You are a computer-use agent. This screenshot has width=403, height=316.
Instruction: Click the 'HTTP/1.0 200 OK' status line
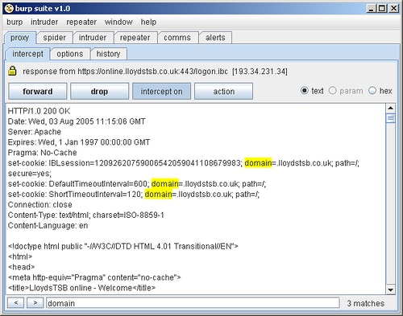point(39,111)
